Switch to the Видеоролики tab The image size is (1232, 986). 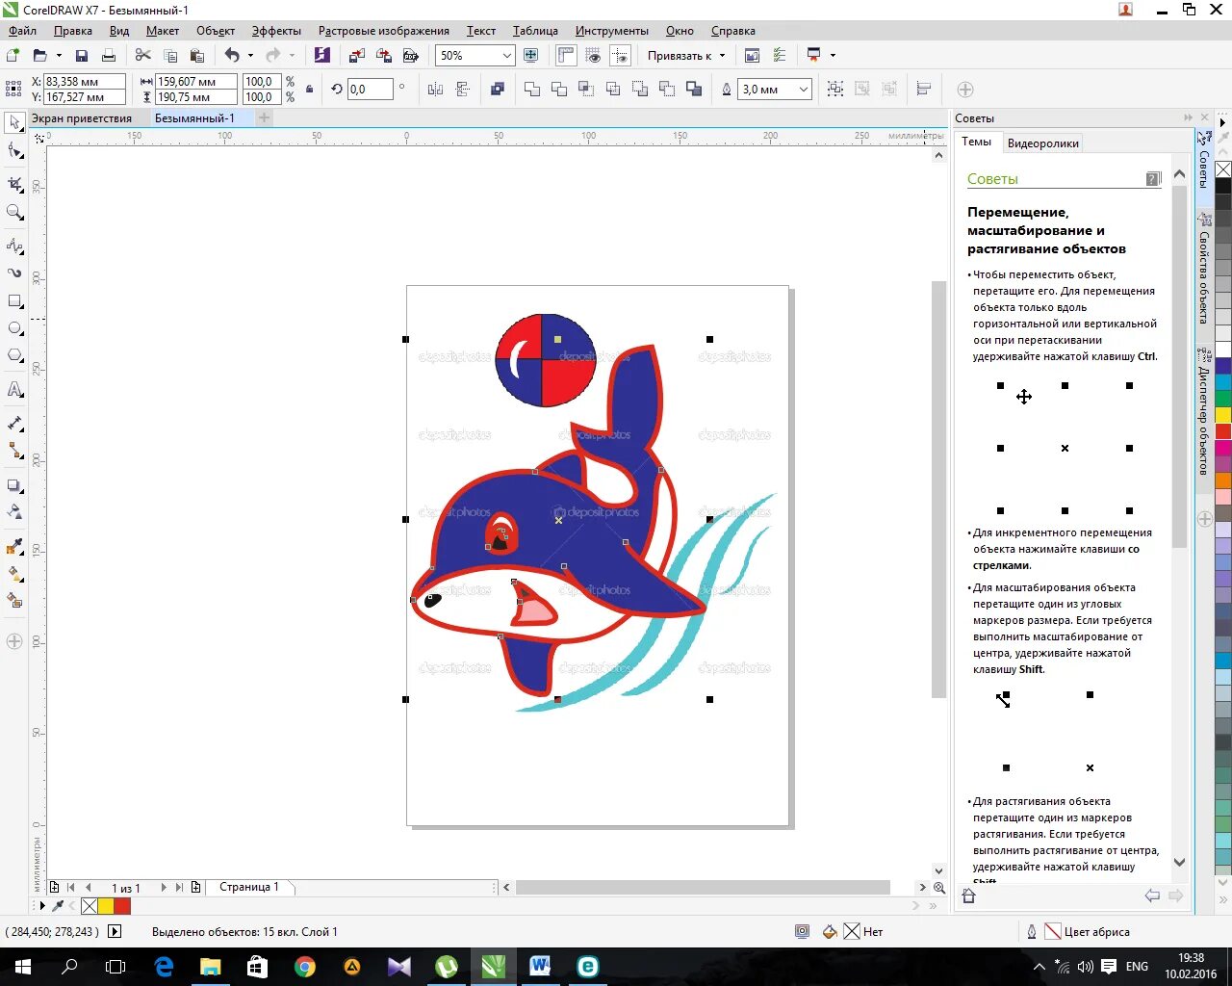[1043, 143]
